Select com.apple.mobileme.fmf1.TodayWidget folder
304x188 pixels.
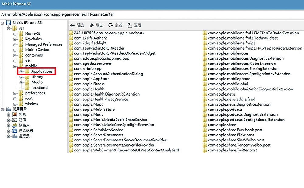click(243, 38)
